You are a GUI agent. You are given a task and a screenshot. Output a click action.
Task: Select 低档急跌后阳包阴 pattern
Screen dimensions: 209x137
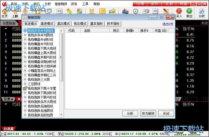pos(40,115)
